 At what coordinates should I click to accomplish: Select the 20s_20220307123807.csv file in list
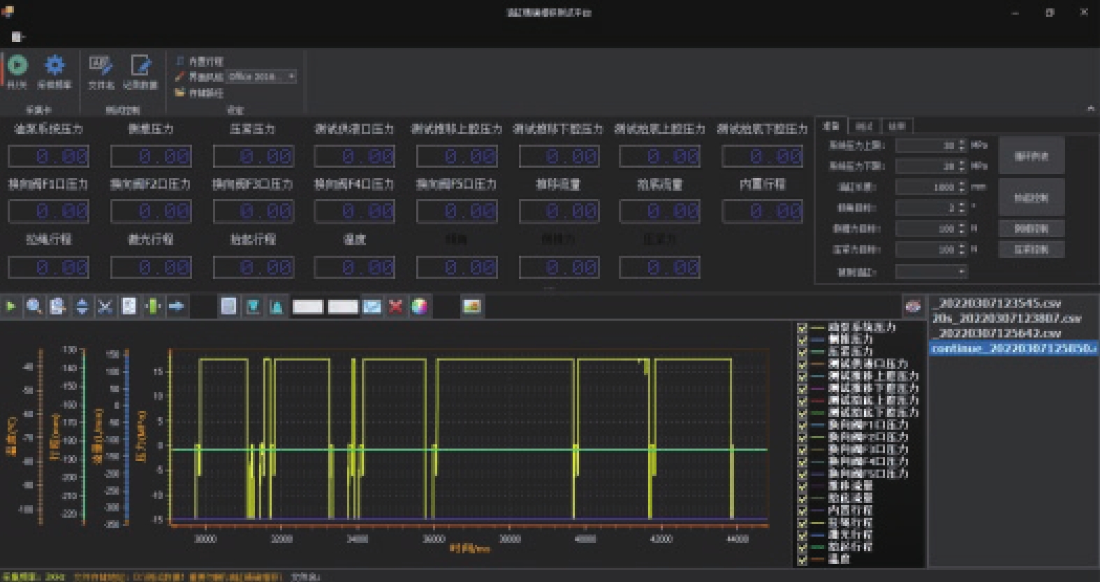[x=1006, y=319]
